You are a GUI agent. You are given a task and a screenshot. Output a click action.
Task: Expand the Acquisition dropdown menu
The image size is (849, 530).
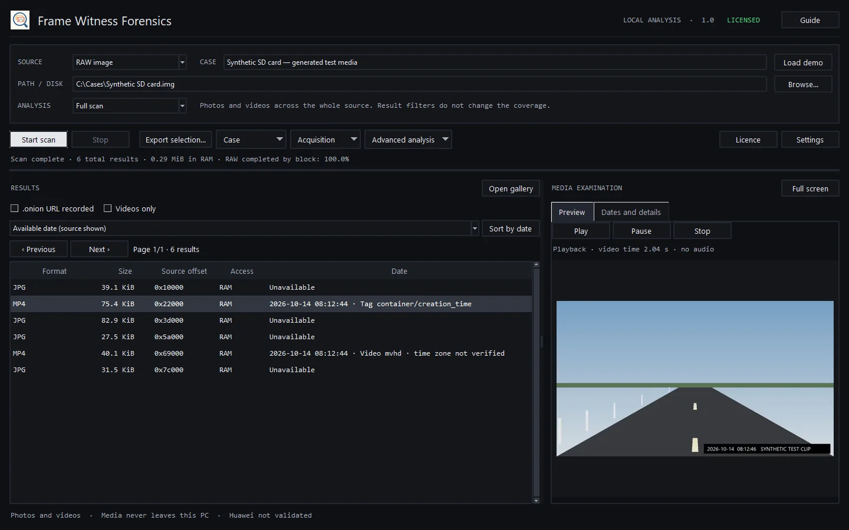point(325,140)
